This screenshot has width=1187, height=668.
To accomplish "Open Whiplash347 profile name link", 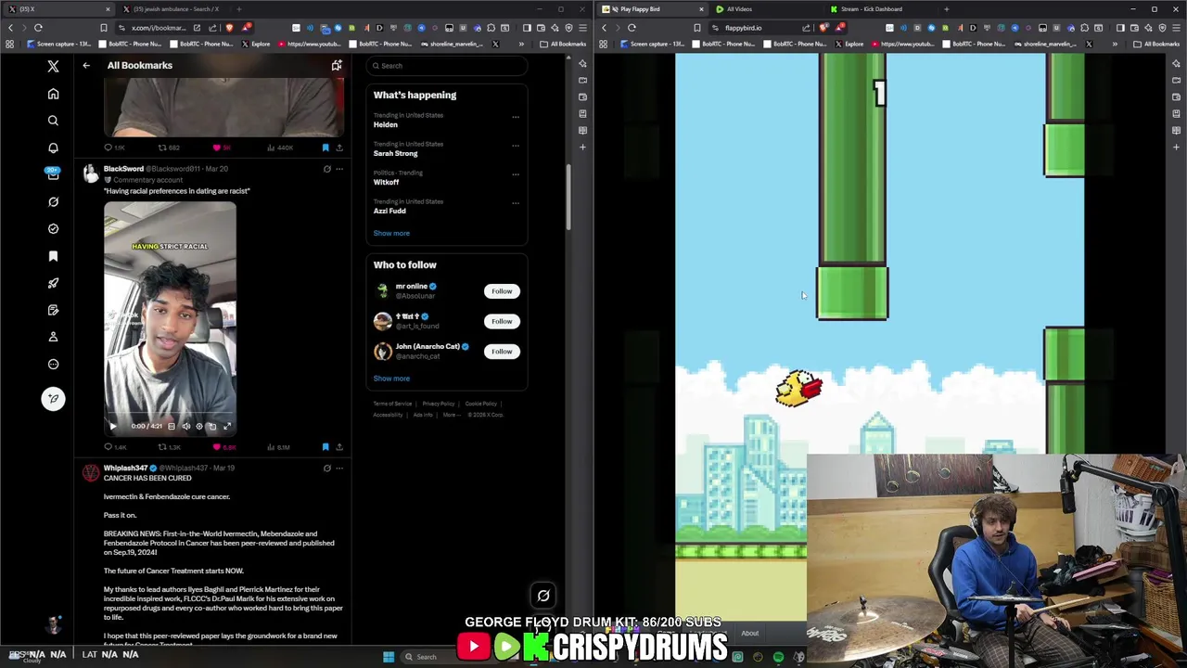I will tap(126, 468).
